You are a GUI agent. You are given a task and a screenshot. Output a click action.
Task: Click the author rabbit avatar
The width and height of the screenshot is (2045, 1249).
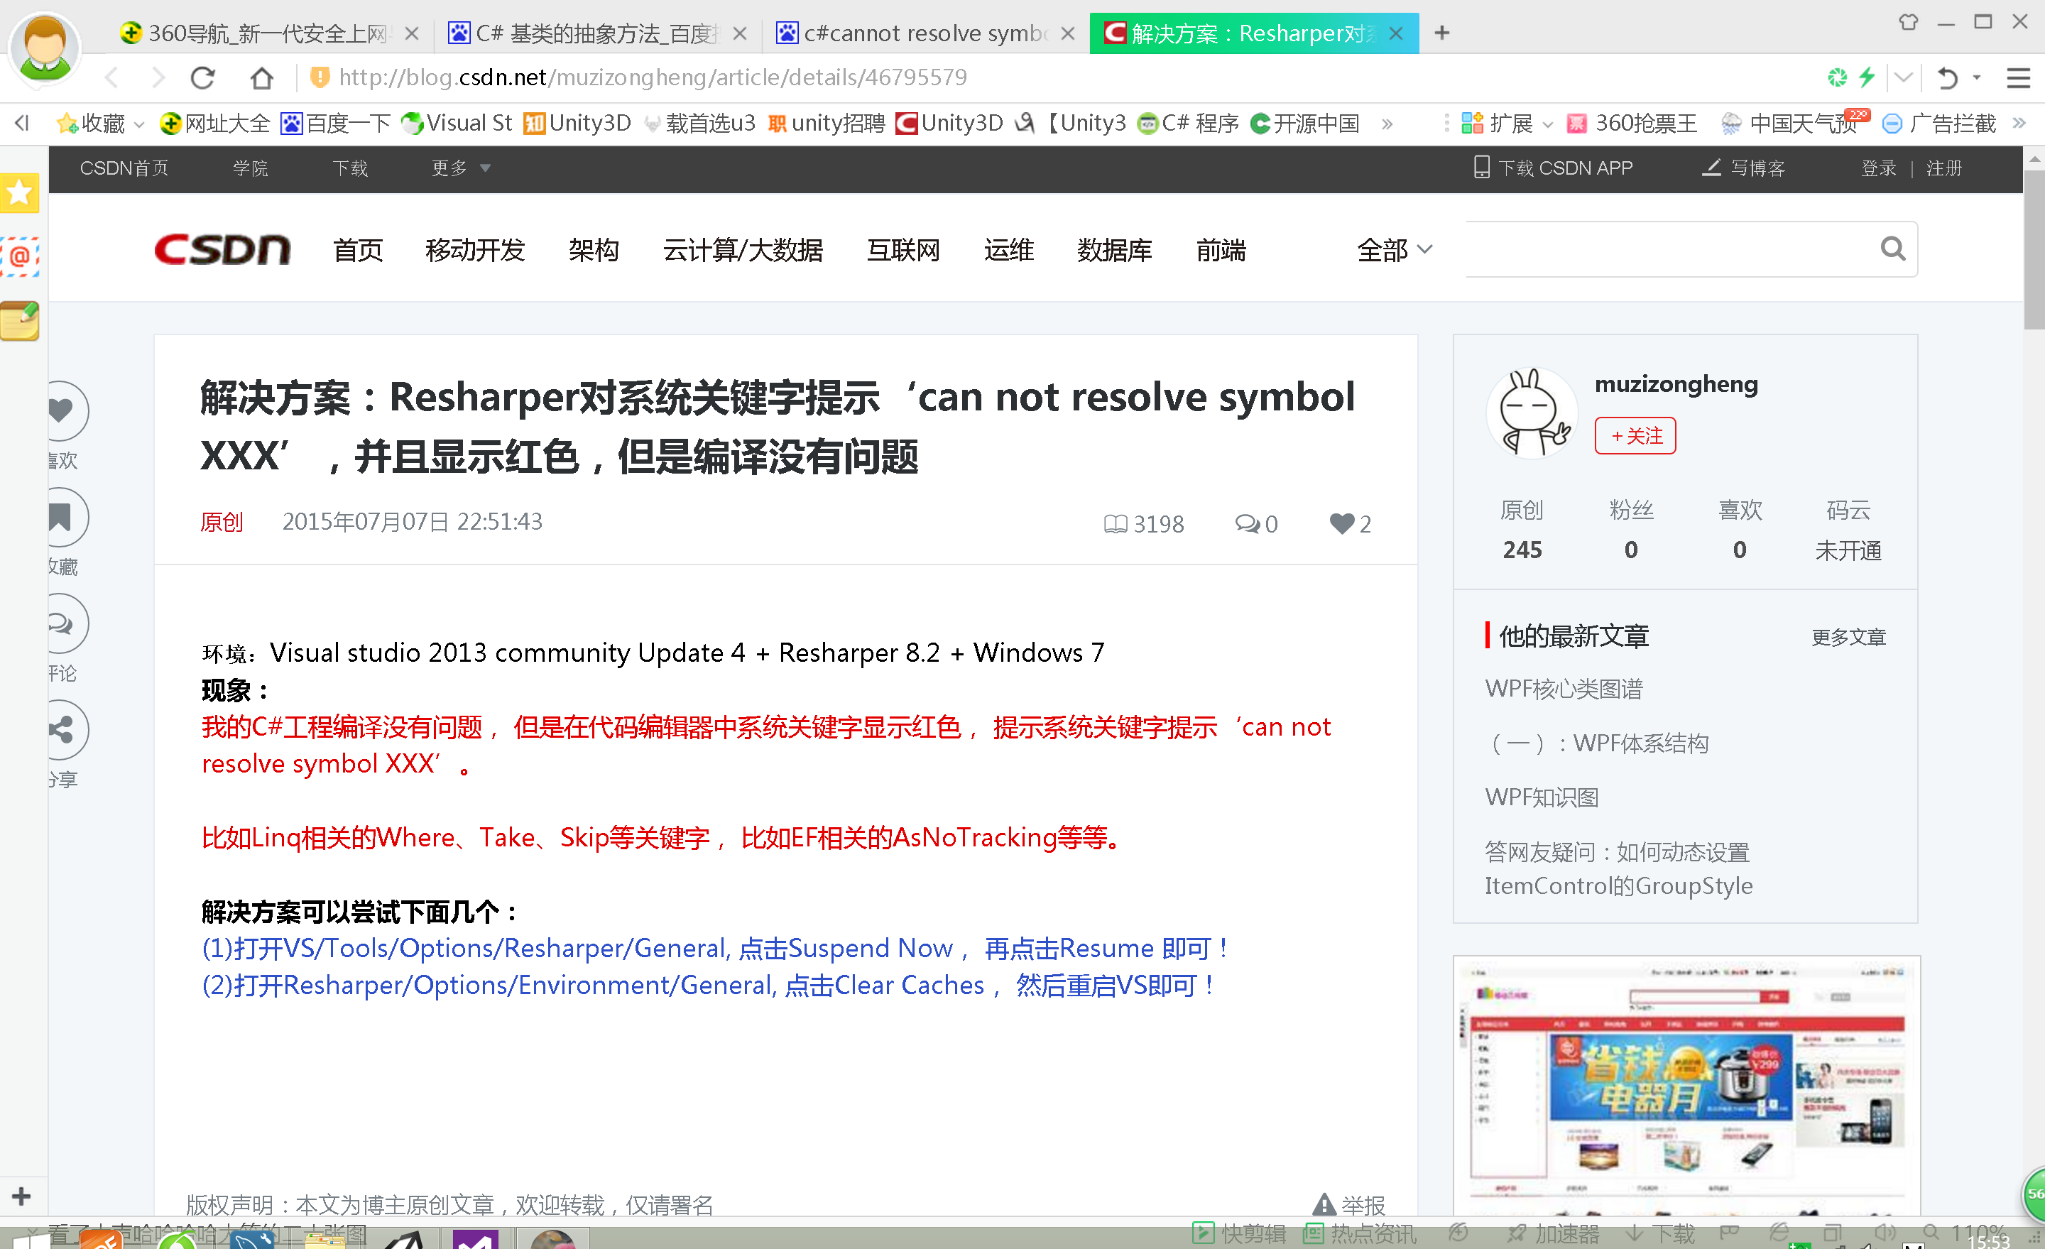tap(1532, 413)
